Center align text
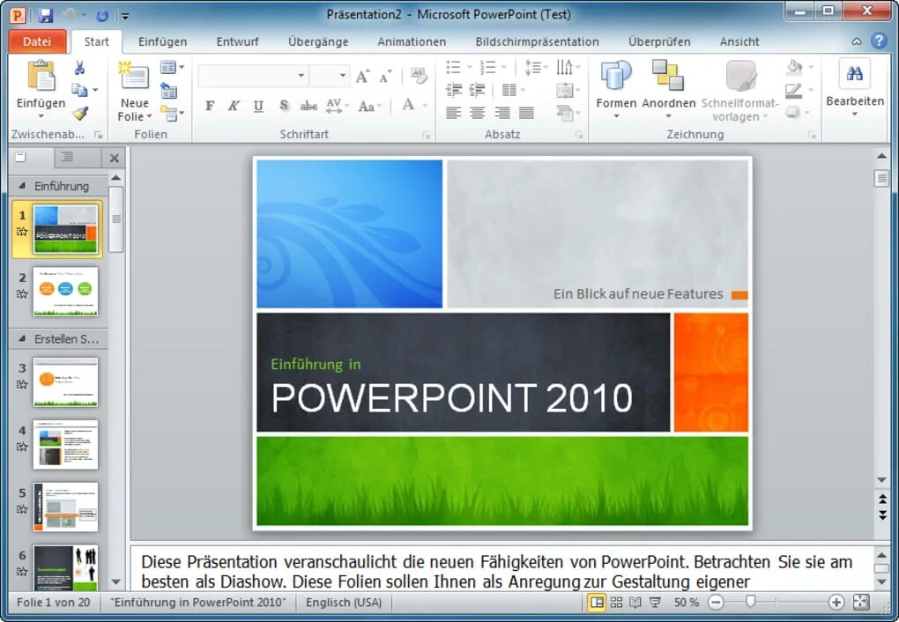899x622 pixels. (x=477, y=113)
